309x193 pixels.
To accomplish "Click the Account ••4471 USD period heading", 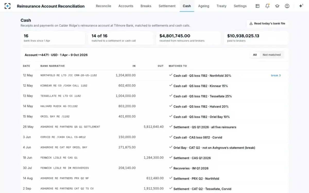I will [x=56, y=55].
